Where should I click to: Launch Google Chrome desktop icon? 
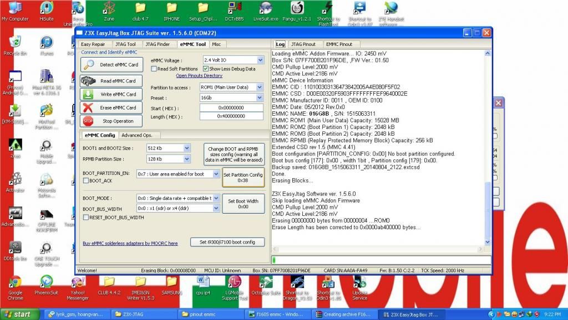(x=15, y=288)
